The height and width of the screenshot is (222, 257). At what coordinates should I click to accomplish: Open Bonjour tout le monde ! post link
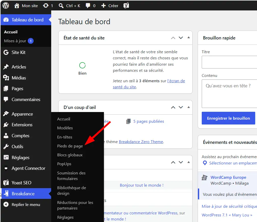[142, 185]
